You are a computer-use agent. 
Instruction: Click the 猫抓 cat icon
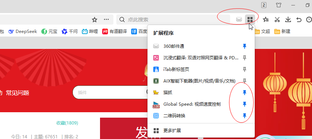[x=156, y=92]
